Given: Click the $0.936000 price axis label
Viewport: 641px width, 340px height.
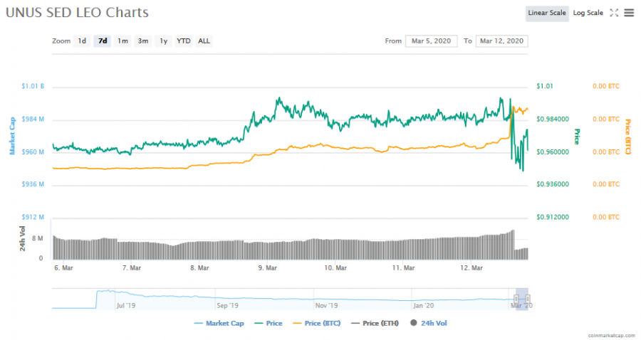Looking at the screenshot, I should pos(553,184).
